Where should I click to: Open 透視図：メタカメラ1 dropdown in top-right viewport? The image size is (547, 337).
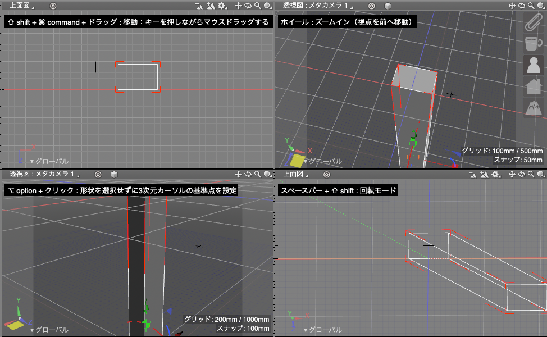tap(318, 6)
